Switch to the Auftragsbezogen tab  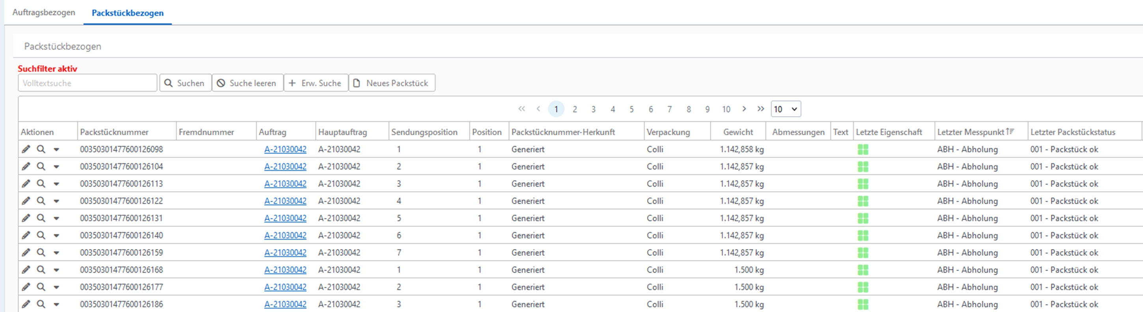(x=43, y=13)
